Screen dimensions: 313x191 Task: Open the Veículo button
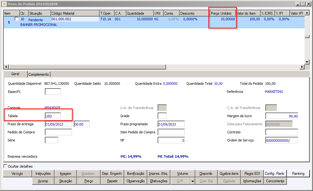(17, 174)
